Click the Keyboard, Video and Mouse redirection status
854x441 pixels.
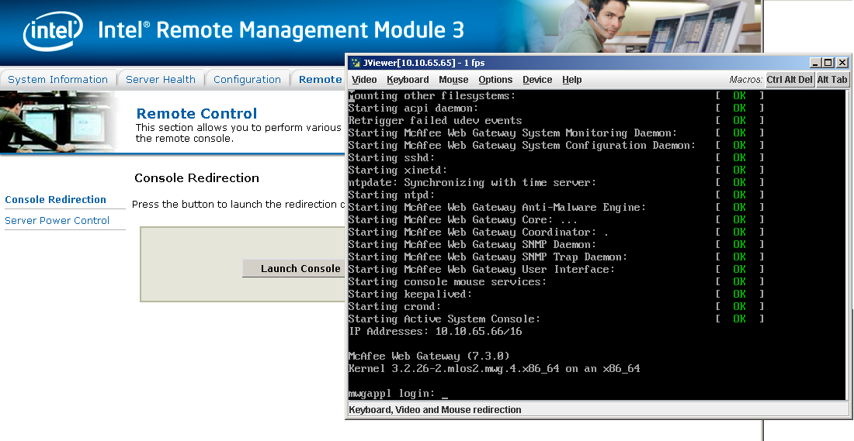436,410
